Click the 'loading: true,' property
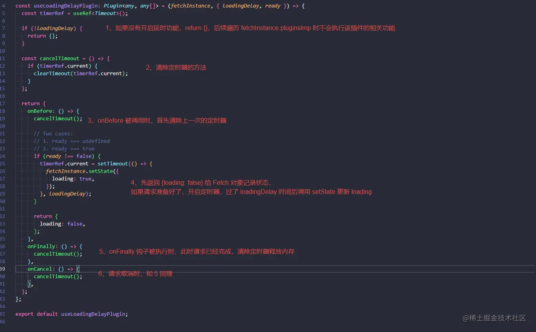Image resolution: width=536 pixels, height=332 pixels. pyautogui.click(x=73, y=179)
